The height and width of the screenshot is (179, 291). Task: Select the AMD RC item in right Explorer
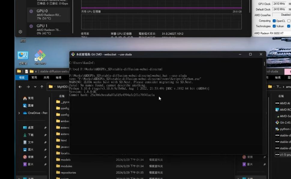283,110
